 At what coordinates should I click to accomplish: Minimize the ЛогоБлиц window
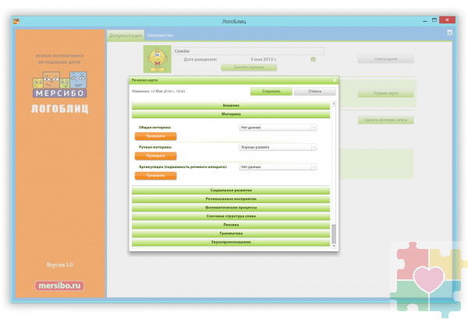(425, 20)
